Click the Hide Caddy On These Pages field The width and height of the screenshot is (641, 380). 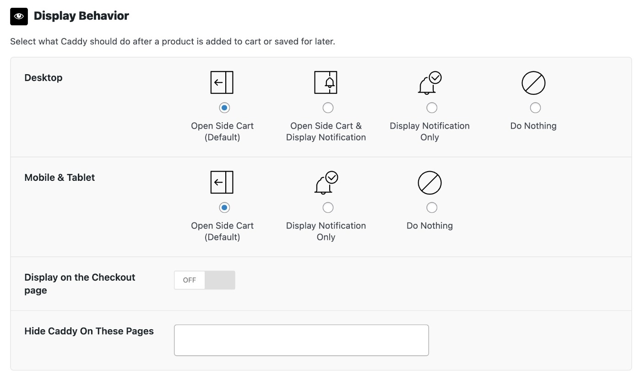point(301,340)
